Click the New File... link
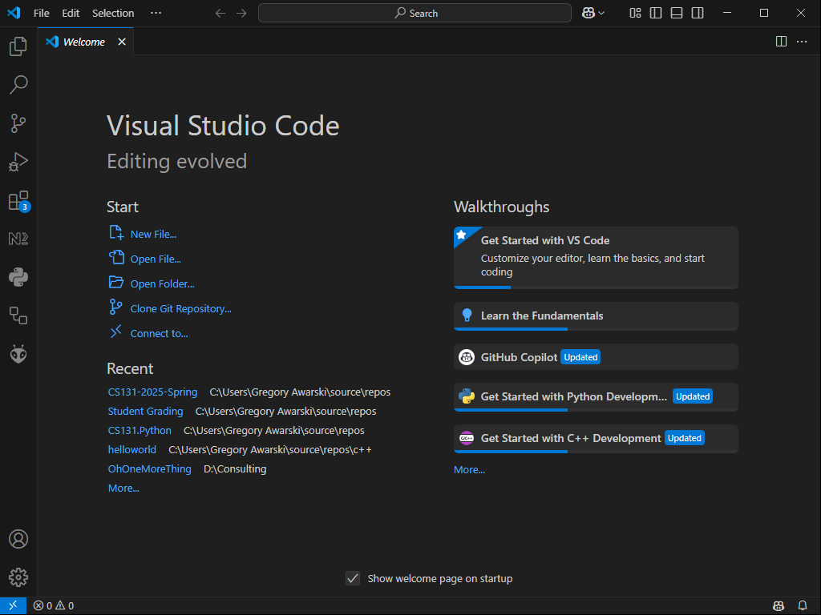 (153, 235)
